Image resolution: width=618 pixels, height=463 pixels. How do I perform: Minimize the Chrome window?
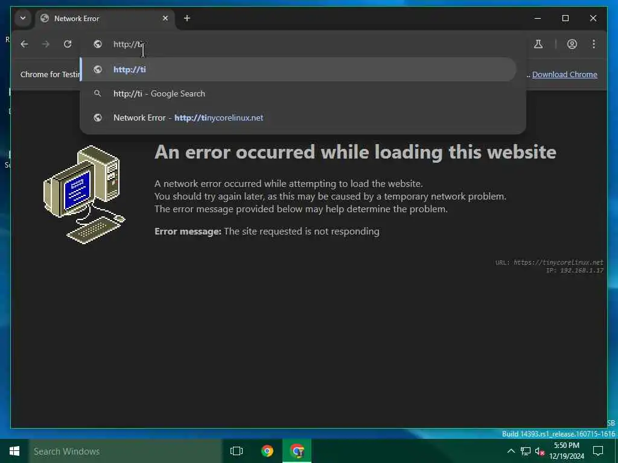[538, 18]
